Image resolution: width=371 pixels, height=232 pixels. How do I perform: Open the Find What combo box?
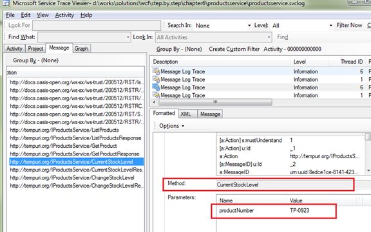[84, 37]
